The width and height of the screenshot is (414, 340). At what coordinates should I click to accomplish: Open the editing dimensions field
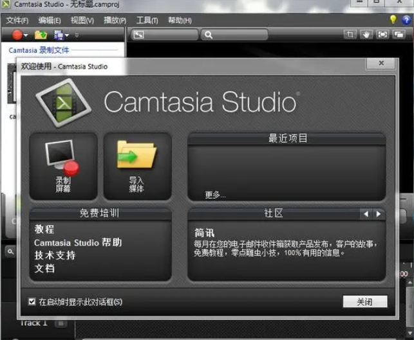(164, 35)
